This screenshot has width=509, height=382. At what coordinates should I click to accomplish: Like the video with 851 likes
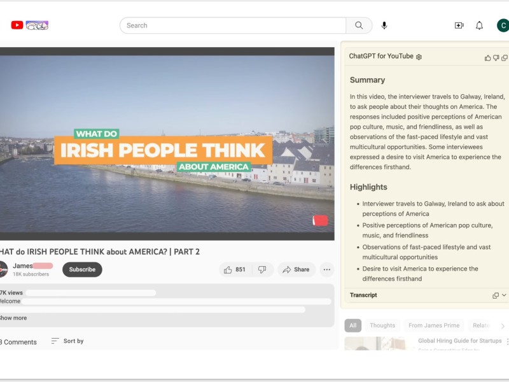coord(235,269)
